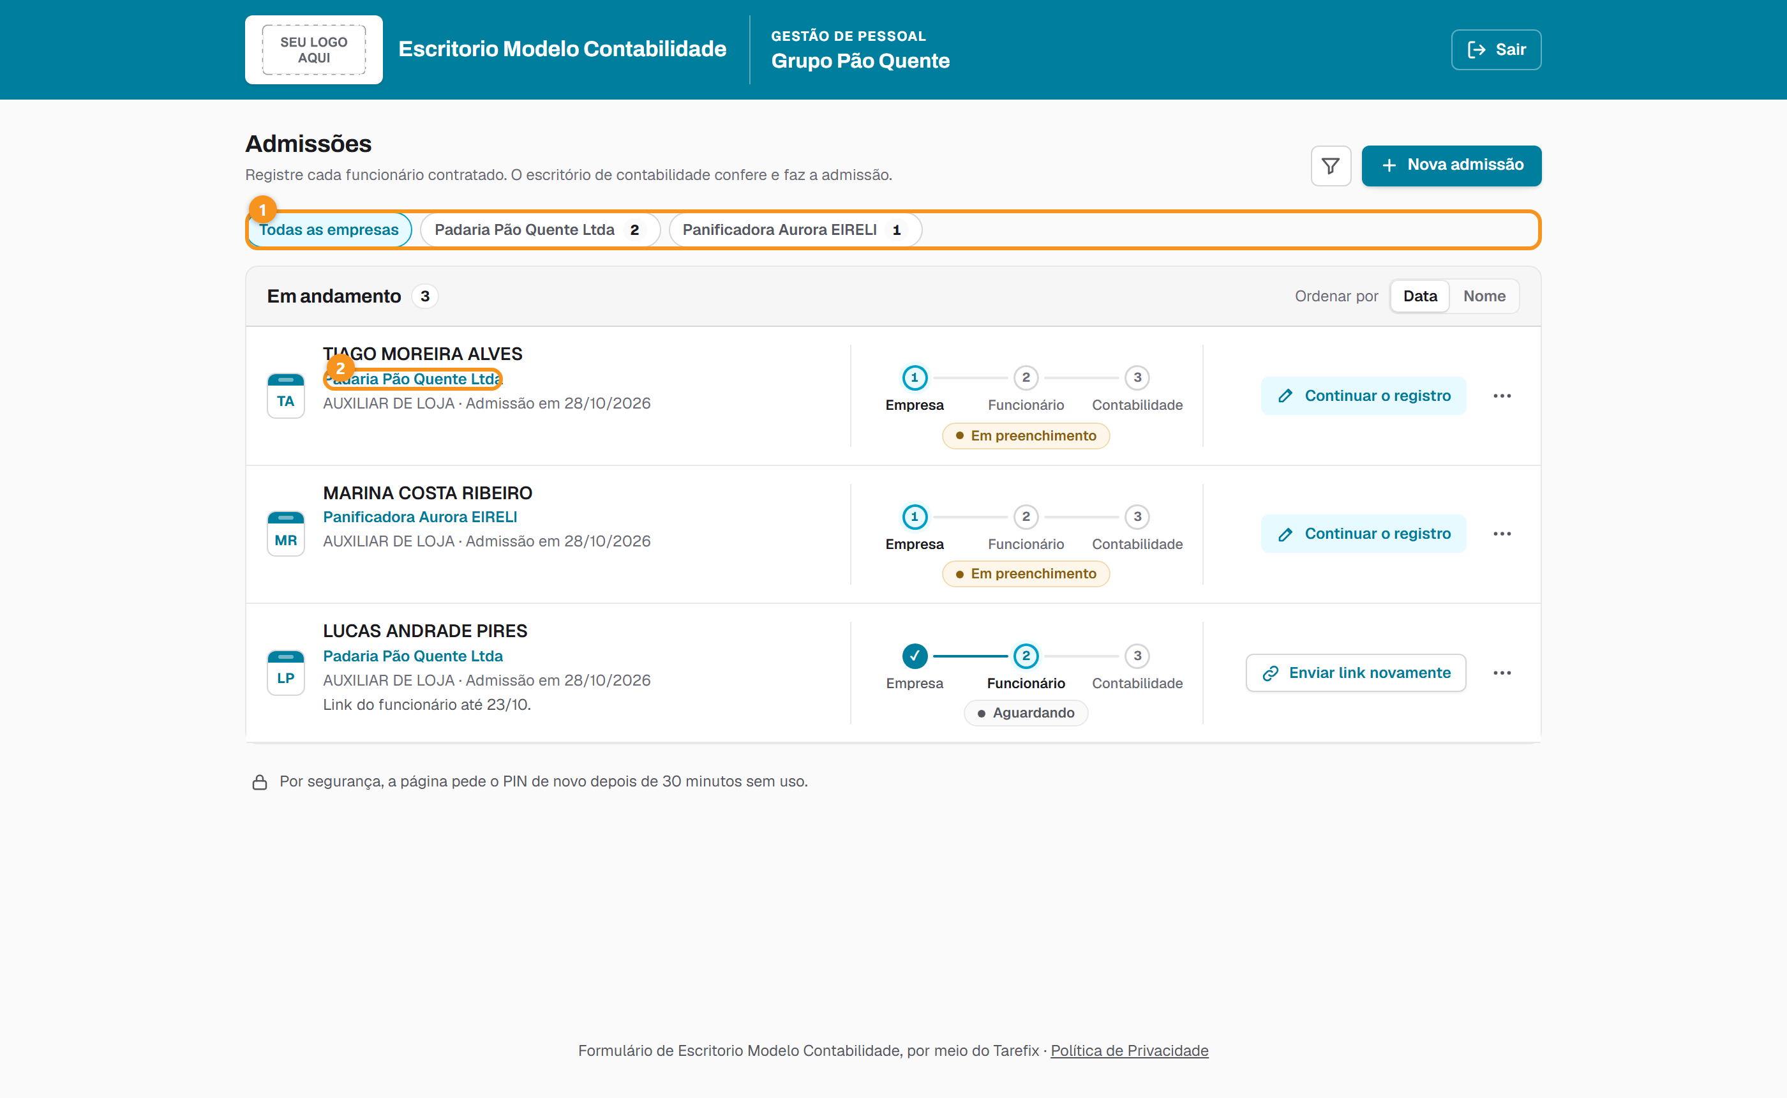Filter by Padaria Pão Quente Ltda tab
The width and height of the screenshot is (1787, 1098).
(x=540, y=230)
